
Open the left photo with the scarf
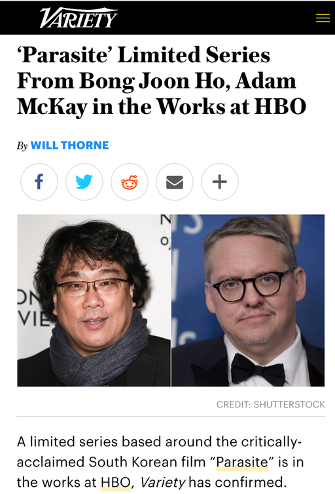[94, 300]
